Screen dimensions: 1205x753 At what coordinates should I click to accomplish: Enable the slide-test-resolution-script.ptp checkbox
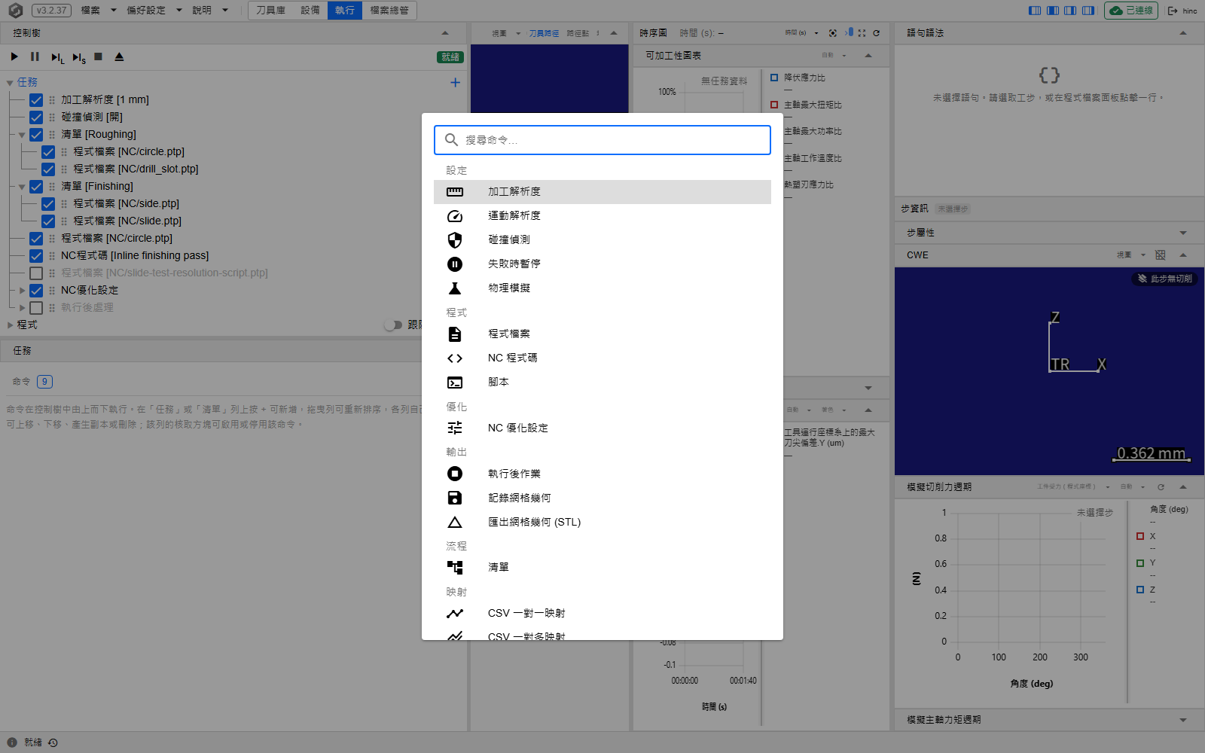(36, 273)
